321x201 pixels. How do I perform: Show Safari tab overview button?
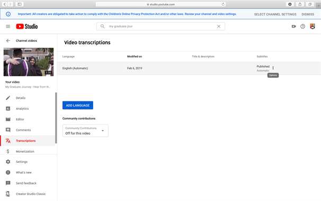pyautogui.click(x=310, y=4)
